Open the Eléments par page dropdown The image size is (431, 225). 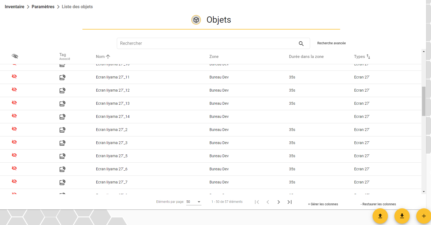coord(194,202)
